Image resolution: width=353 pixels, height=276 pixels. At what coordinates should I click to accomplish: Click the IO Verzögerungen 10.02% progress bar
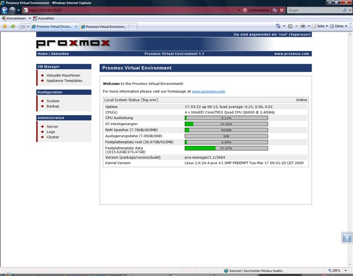click(x=226, y=124)
